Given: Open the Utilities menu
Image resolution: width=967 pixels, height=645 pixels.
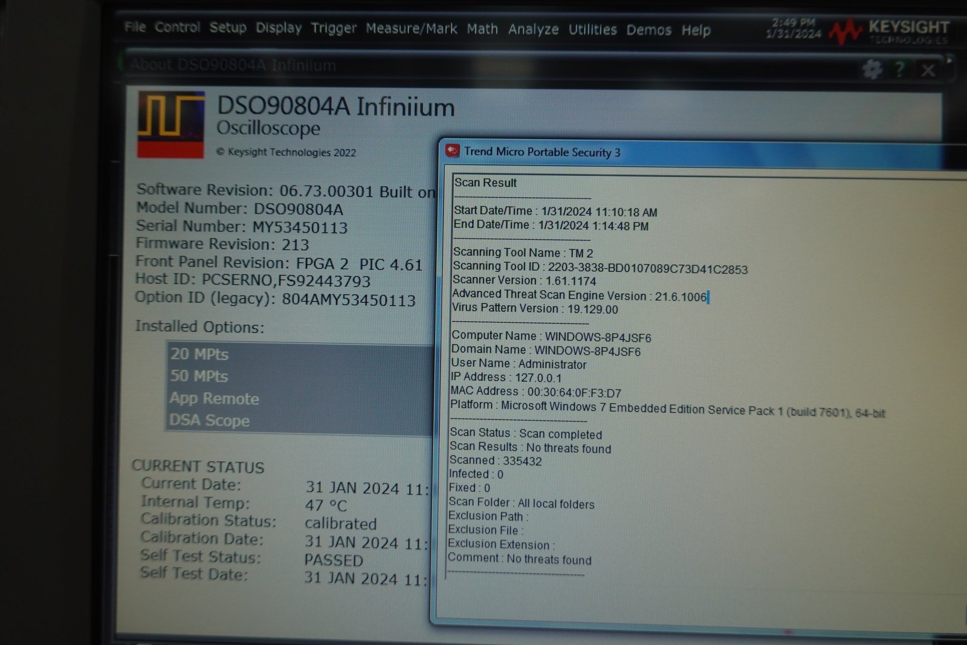Looking at the screenshot, I should click(592, 30).
